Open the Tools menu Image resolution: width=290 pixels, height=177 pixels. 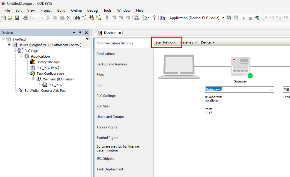pyautogui.click(x=107, y=10)
